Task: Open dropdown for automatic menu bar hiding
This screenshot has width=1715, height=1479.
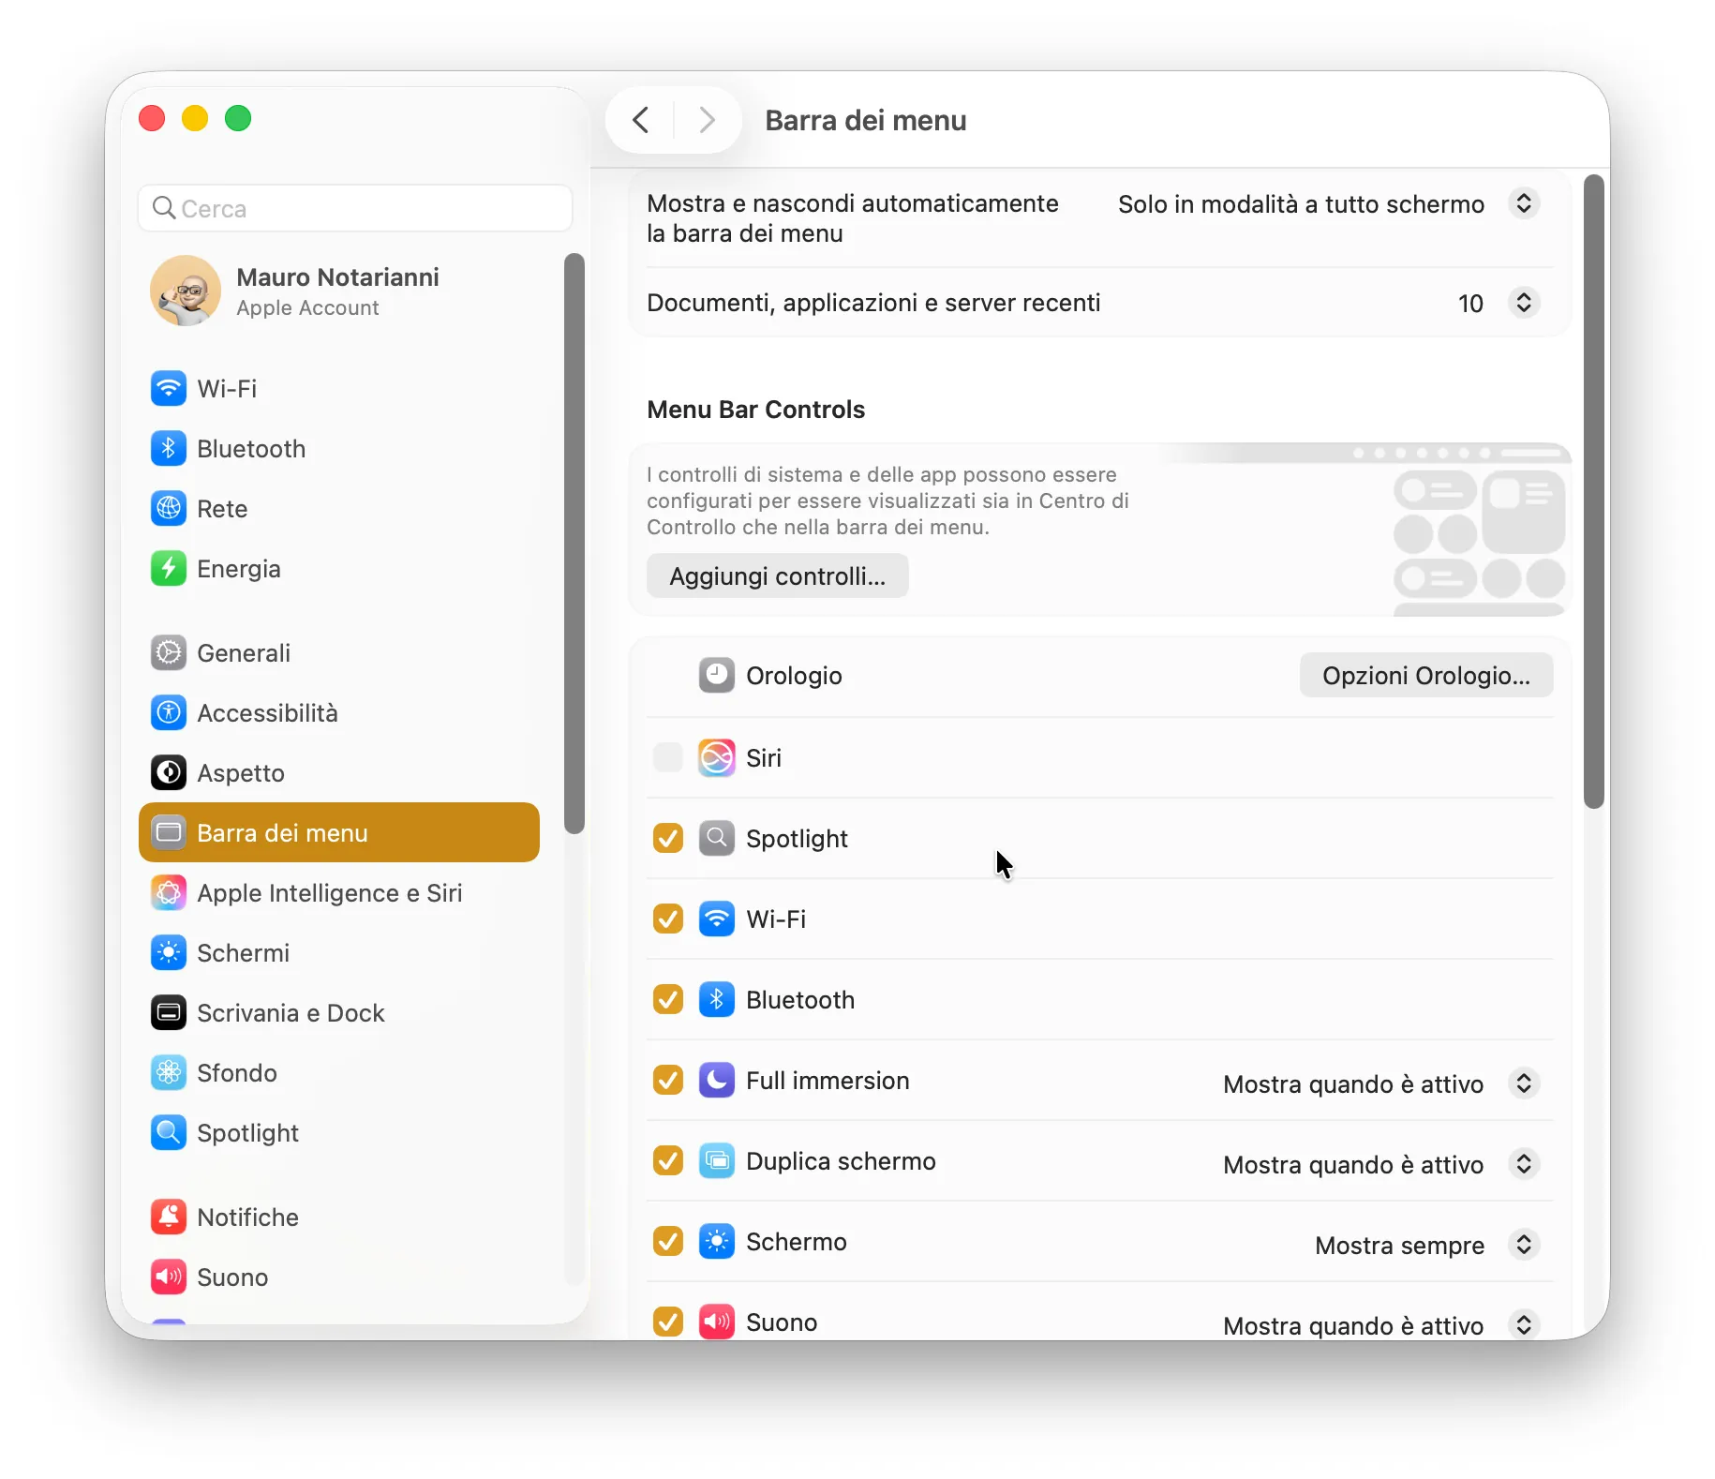Action: (x=1523, y=203)
